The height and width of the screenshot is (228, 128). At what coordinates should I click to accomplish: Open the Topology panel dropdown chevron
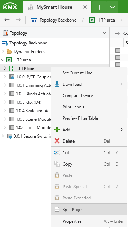104,33
